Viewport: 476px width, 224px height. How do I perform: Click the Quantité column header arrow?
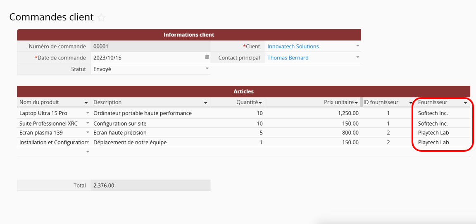260,102
